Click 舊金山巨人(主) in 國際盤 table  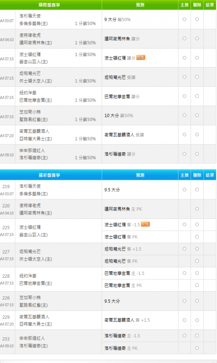tap(33, 62)
